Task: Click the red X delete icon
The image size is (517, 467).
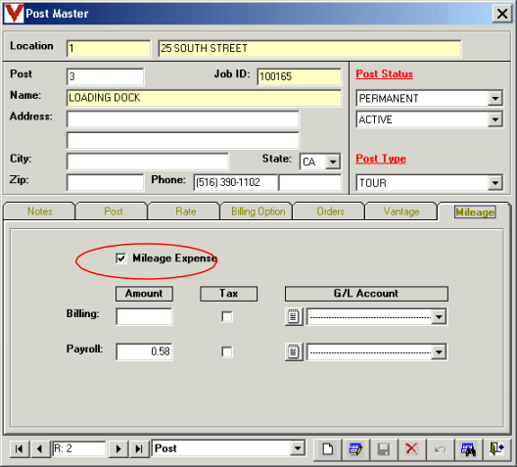Action: pyautogui.click(x=411, y=448)
